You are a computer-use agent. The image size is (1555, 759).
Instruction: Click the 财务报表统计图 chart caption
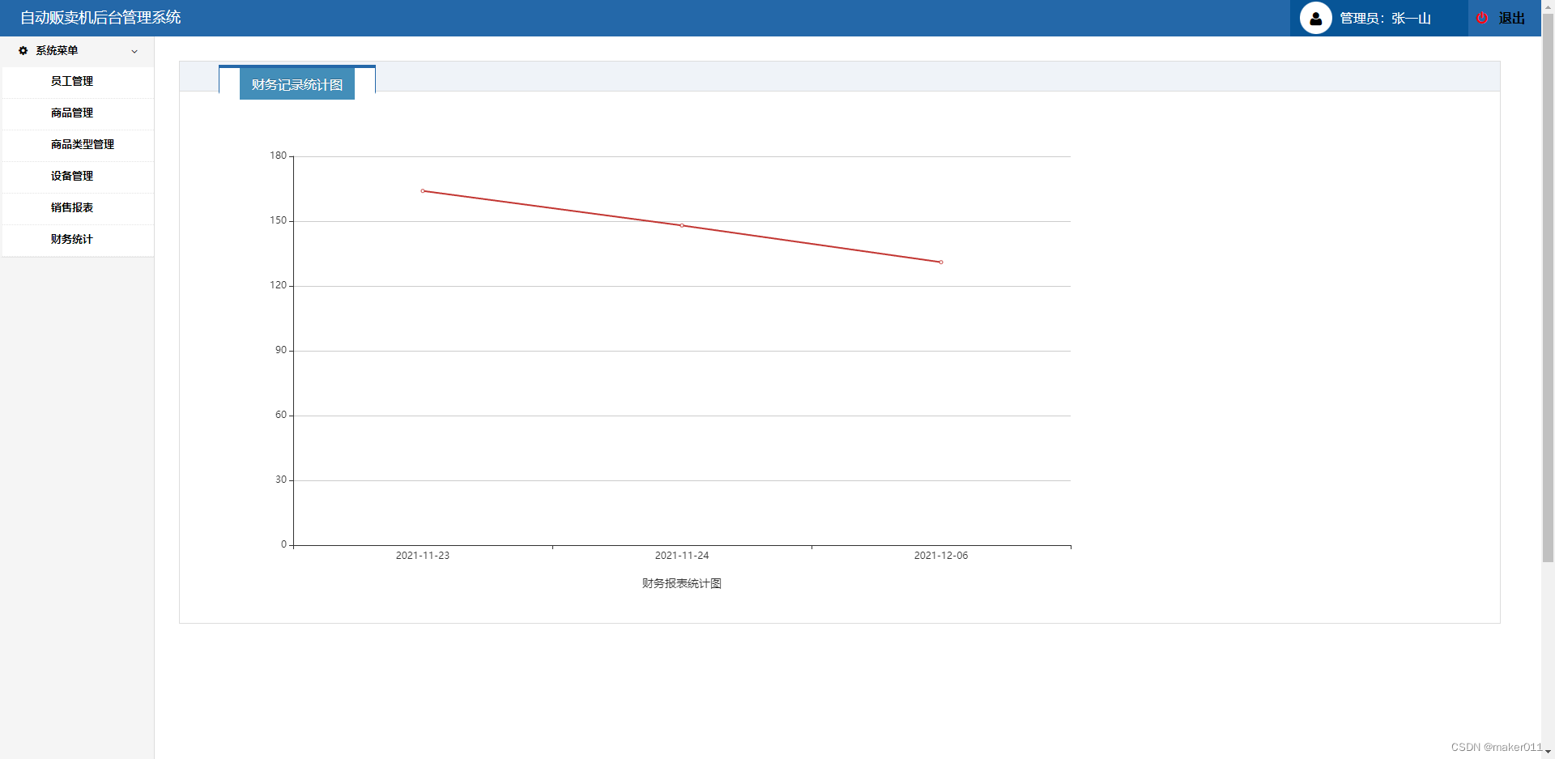pos(682,583)
